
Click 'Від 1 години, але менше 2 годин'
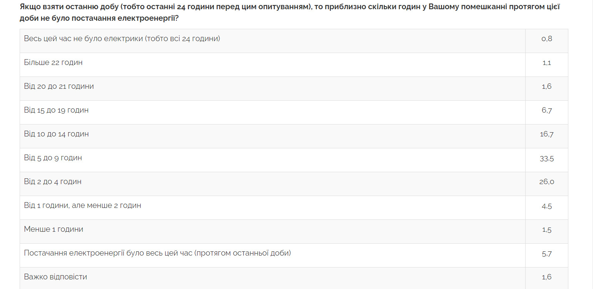(x=82, y=205)
